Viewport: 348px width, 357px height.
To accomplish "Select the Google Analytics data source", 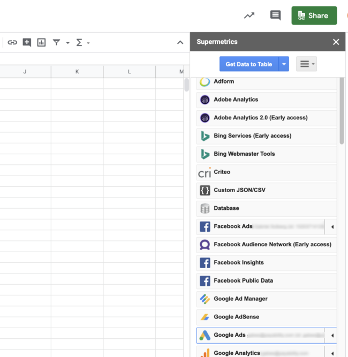I will [x=261, y=352].
